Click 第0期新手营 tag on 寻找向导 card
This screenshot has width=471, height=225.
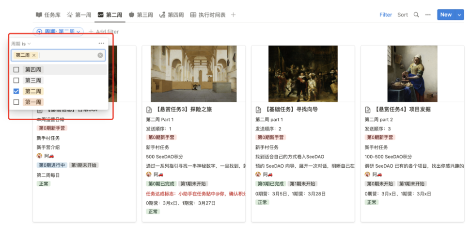(x=271, y=137)
